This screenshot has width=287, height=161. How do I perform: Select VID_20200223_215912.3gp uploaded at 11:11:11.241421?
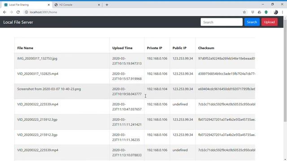pos(37,119)
